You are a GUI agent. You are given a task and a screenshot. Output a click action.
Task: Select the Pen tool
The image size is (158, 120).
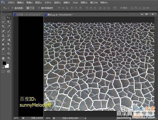tap(3, 49)
